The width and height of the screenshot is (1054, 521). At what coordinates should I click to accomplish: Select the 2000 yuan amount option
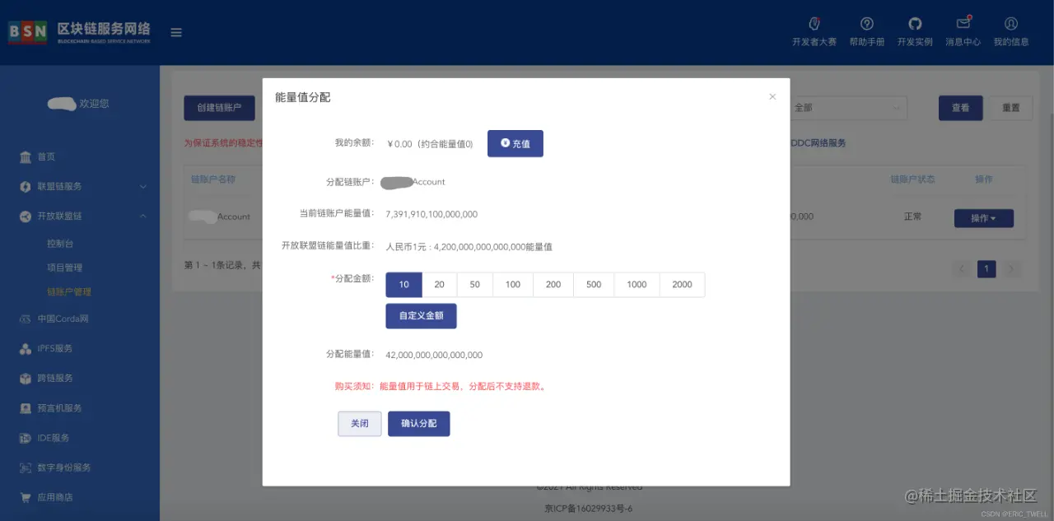coord(682,285)
